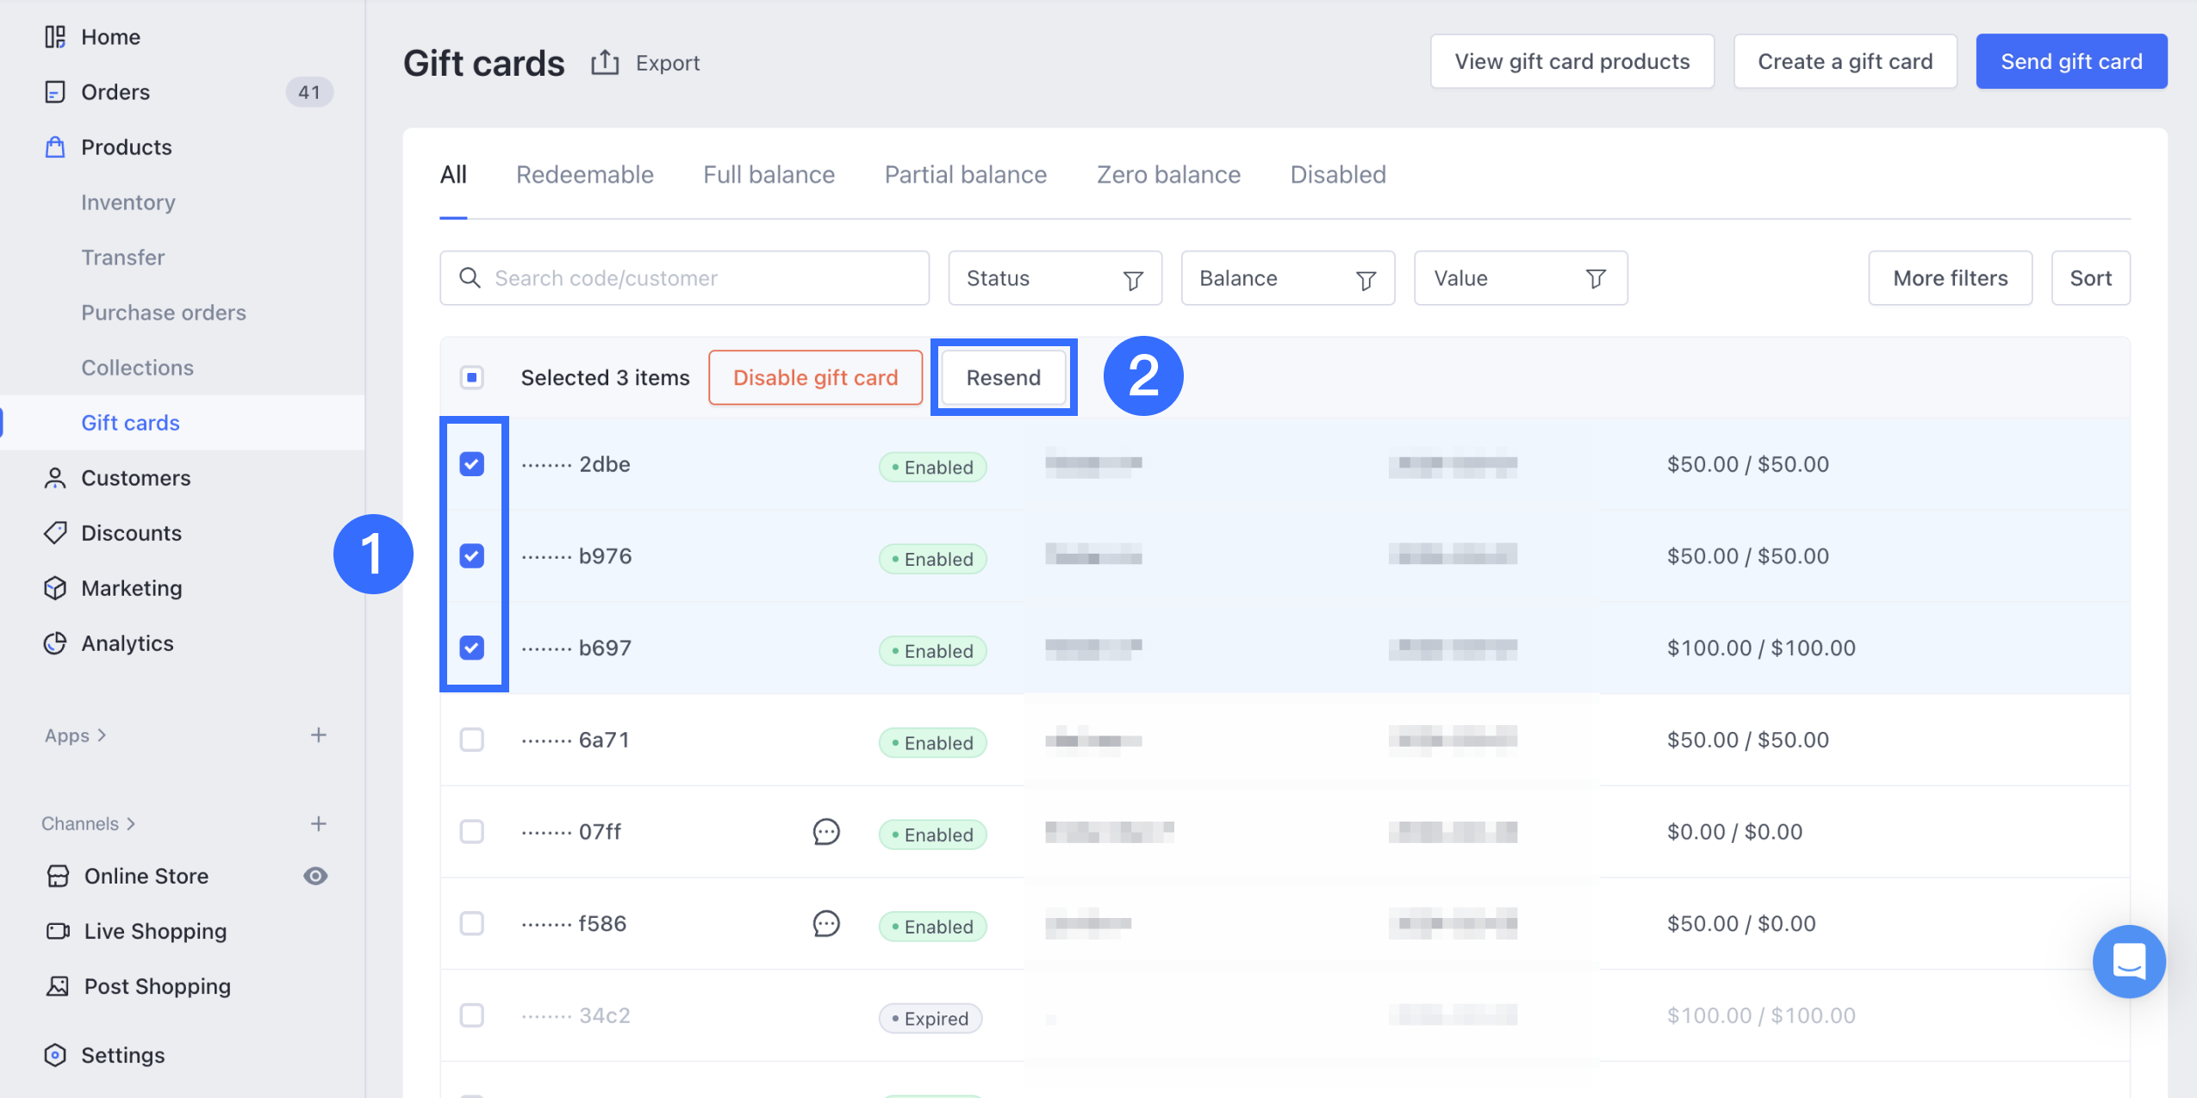The width and height of the screenshot is (2197, 1098).
Task: Switch to the Redeemable tab
Action: coord(584,175)
